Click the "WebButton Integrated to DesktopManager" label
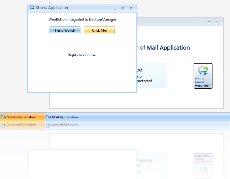 click(x=82, y=20)
